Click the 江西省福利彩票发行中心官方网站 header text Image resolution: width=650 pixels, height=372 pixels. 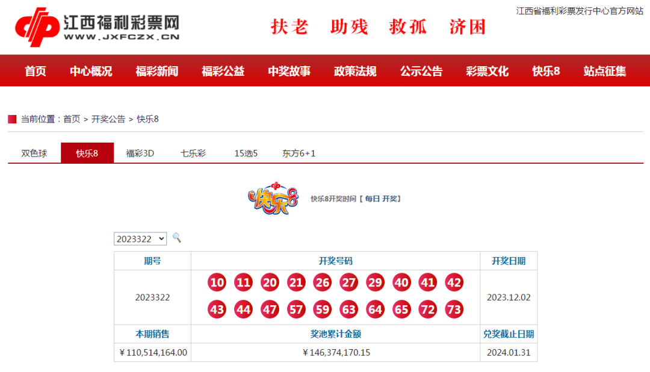point(580,11)
